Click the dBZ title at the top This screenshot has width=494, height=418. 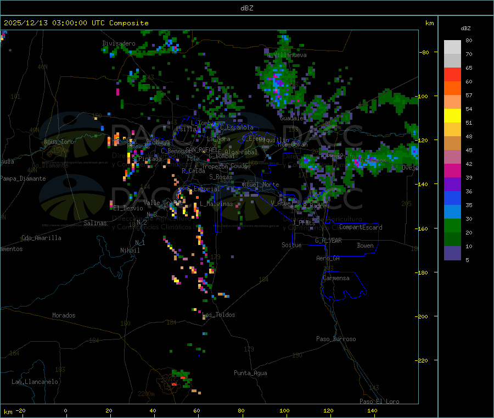[246, 8]
